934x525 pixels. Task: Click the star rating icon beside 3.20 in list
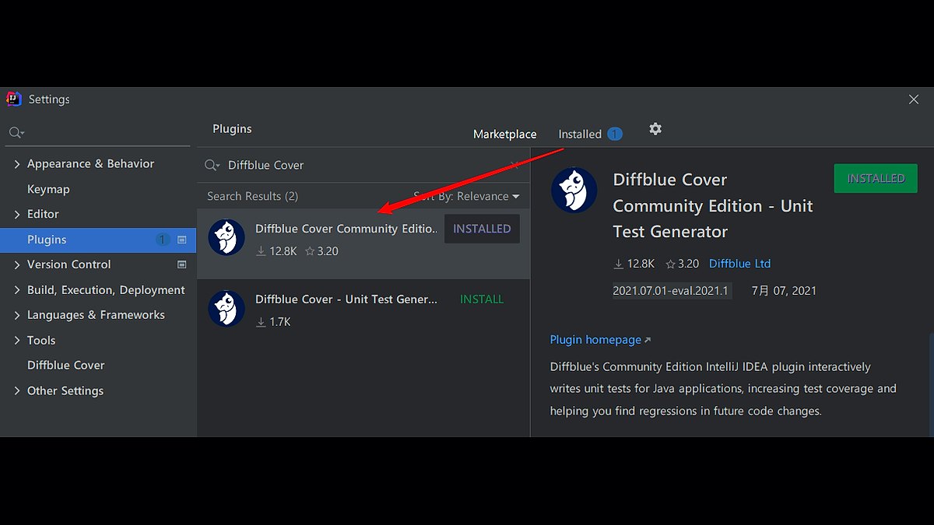coord(310,251)
